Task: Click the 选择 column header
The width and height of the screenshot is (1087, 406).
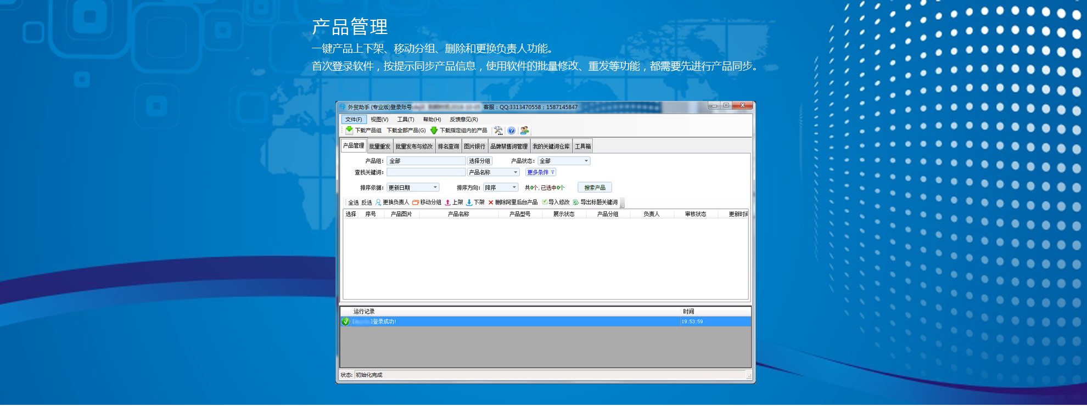Action: (351, 214)
